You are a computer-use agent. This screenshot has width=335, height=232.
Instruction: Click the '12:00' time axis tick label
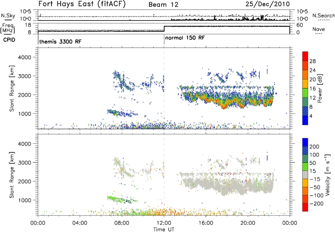click(164, 223)
